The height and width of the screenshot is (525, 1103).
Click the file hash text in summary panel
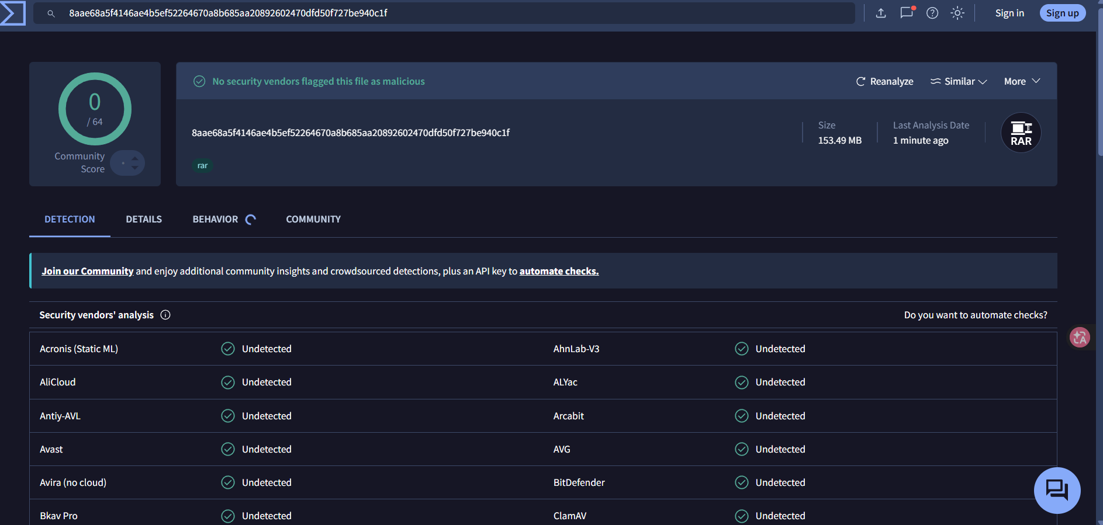(351, 133)
